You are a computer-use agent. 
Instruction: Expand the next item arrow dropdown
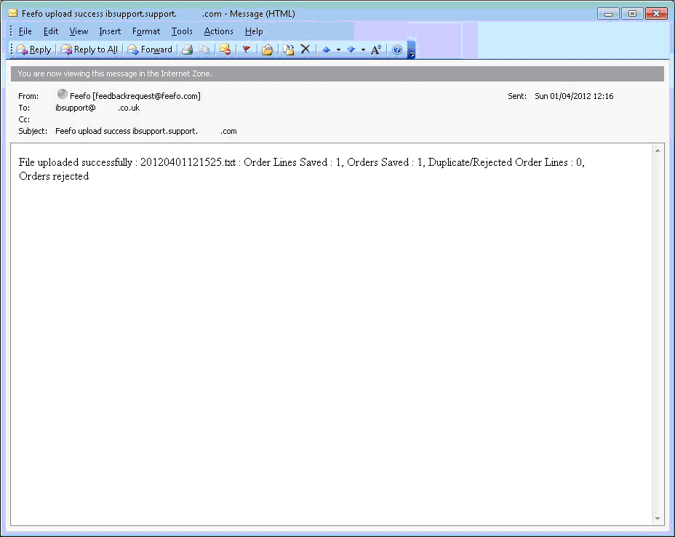click(x=363, y=49)
